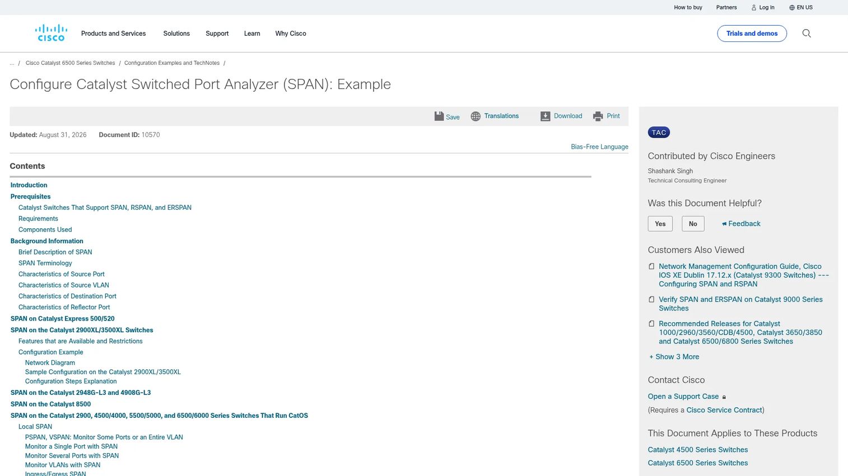The width and height of the screenshot is (848, 476).
Task: Click the Bias-Free Language link
Action: coord(599,147)
